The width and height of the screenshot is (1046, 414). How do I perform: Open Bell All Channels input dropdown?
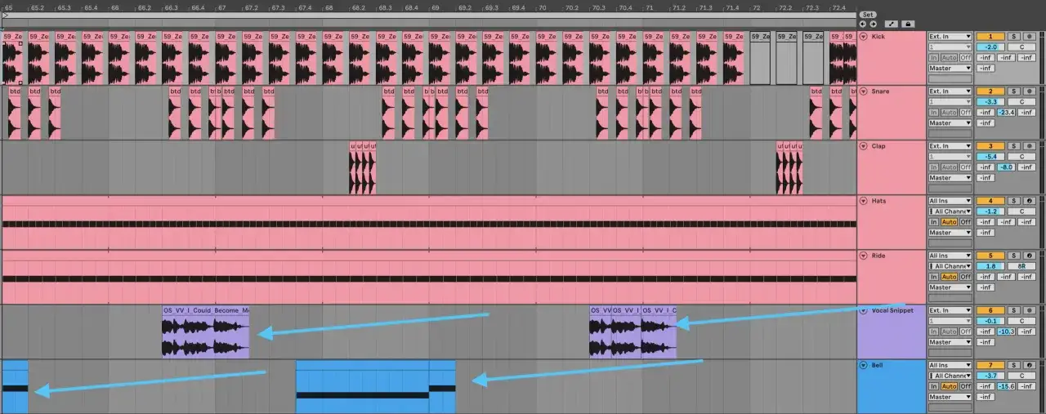pos(950,376)
